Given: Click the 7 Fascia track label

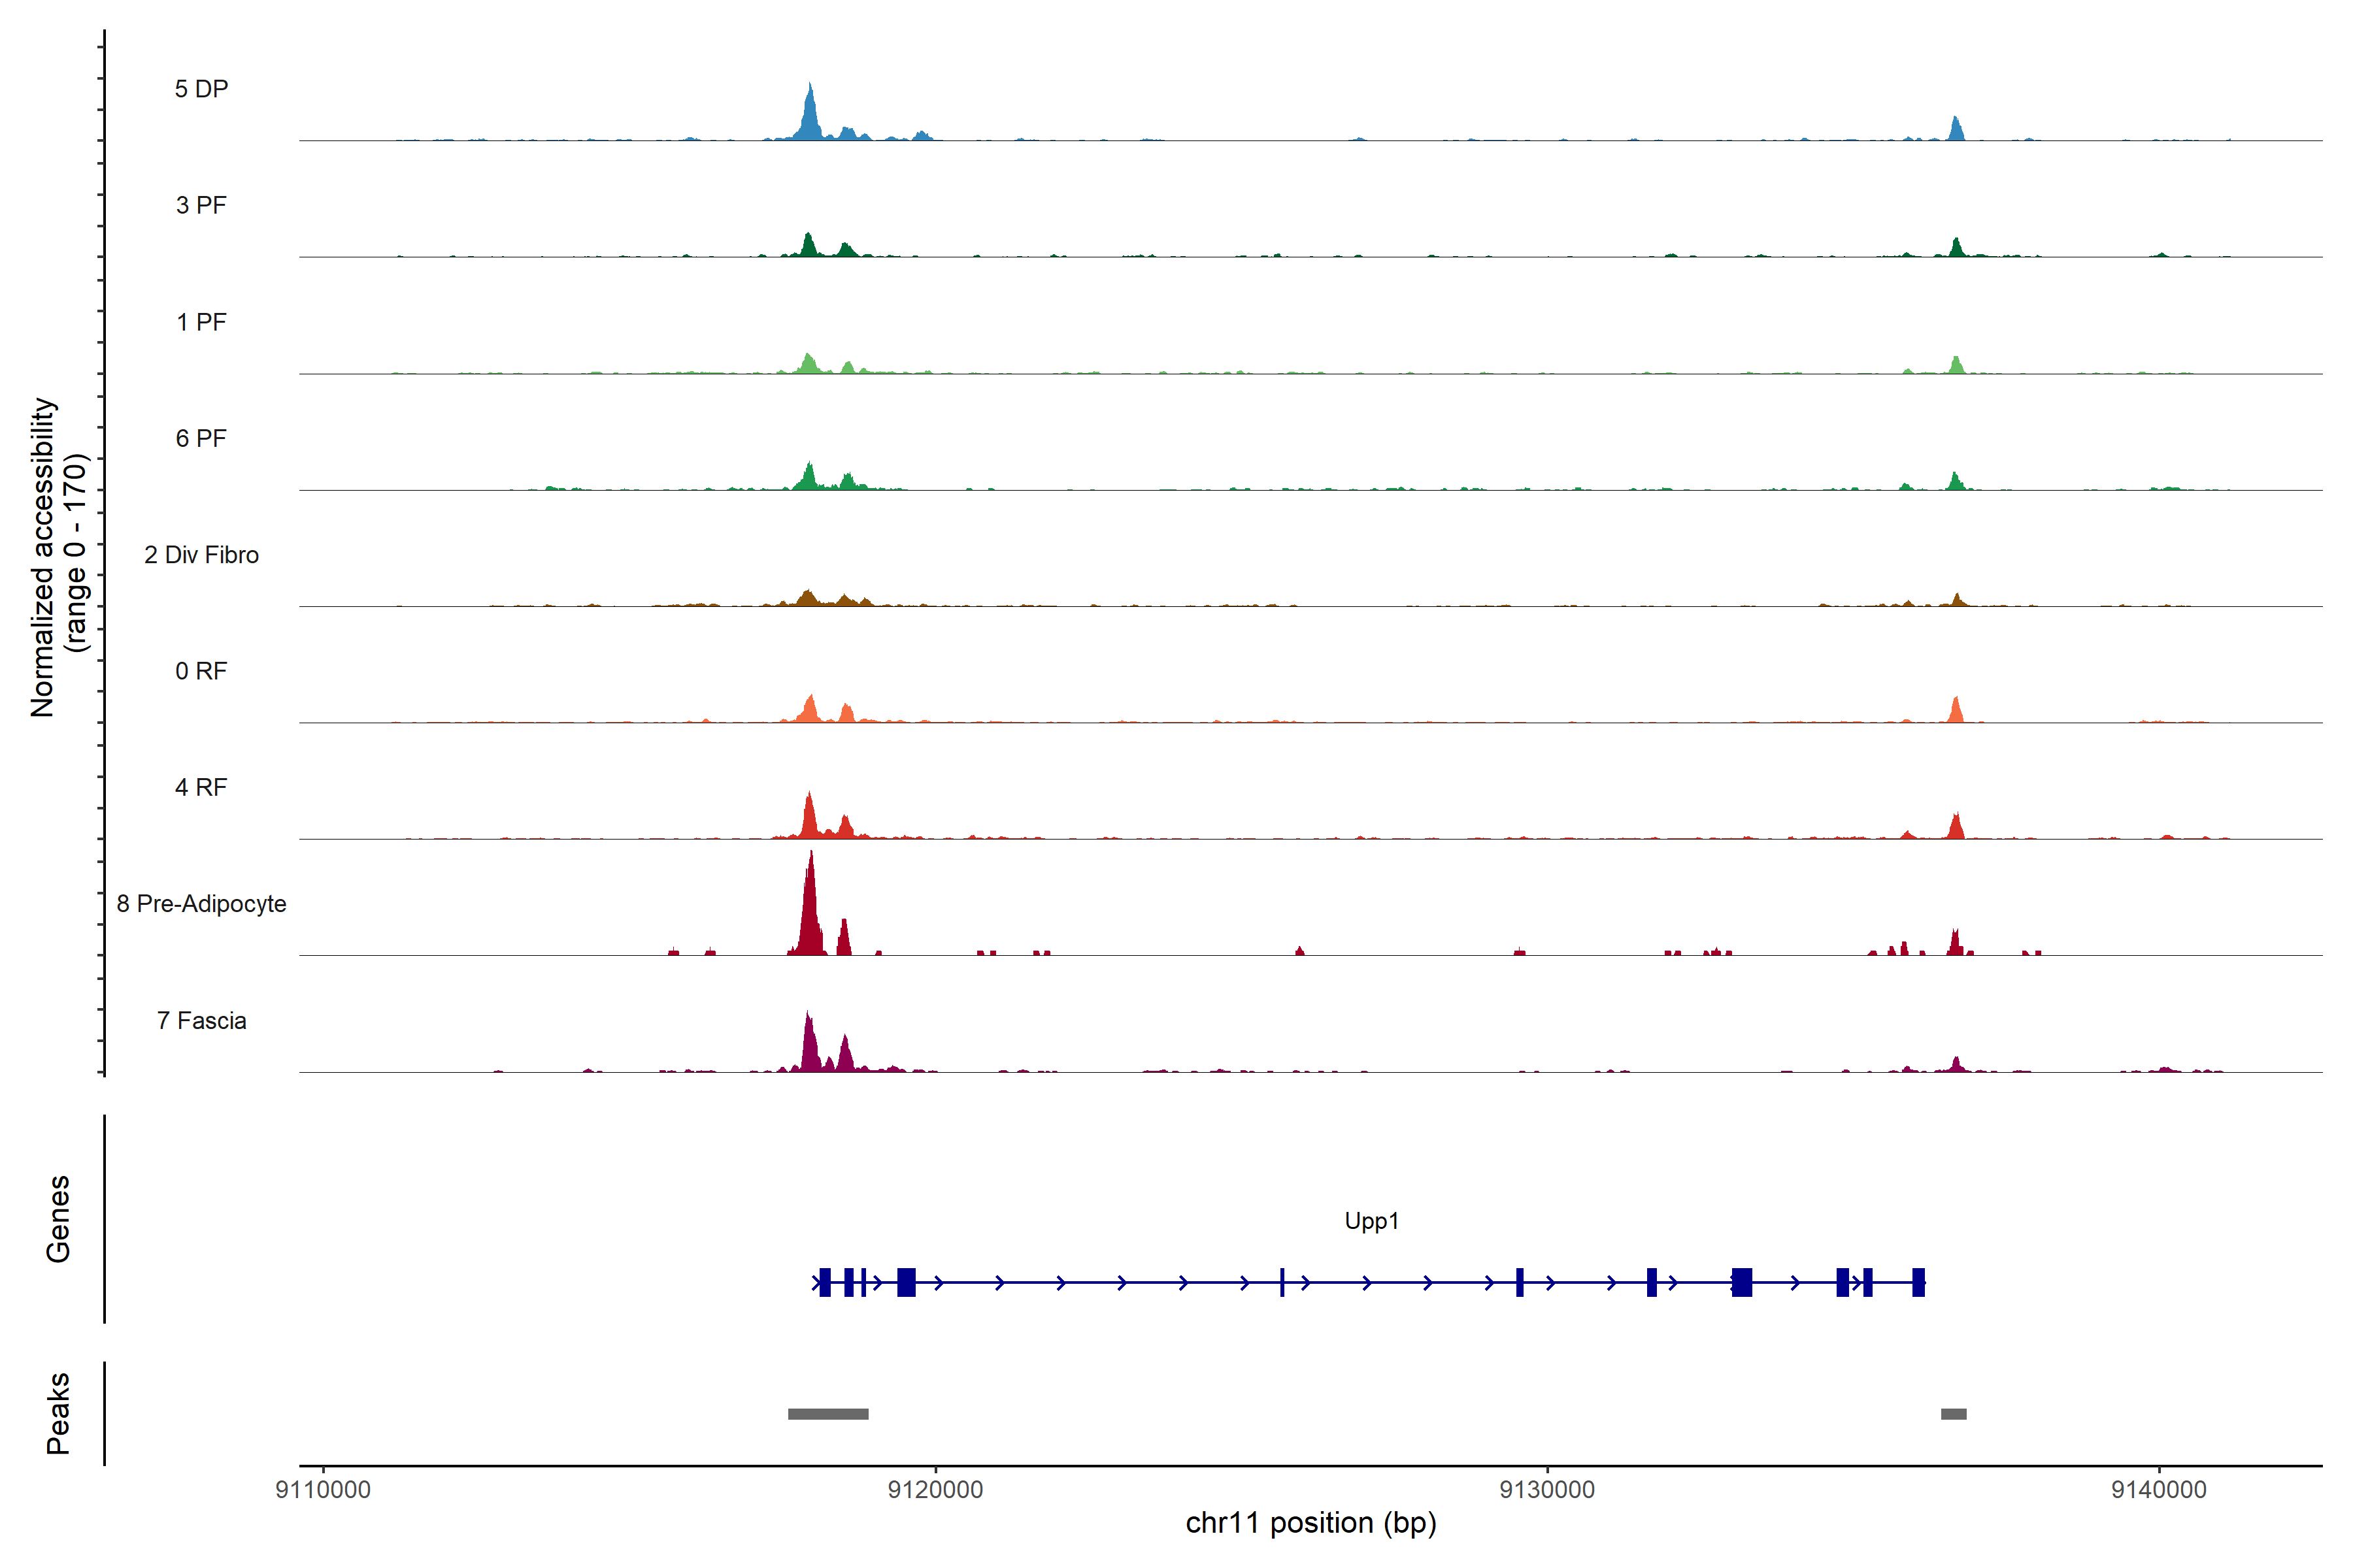Looking at the screenshot, I should [201, 1020].
